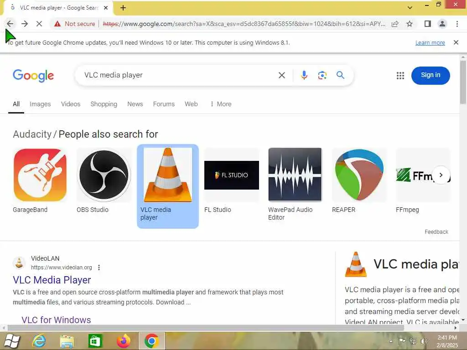Click the vertical page scrollbar
The width and height of the screenshot is (467, 350).
463,82
